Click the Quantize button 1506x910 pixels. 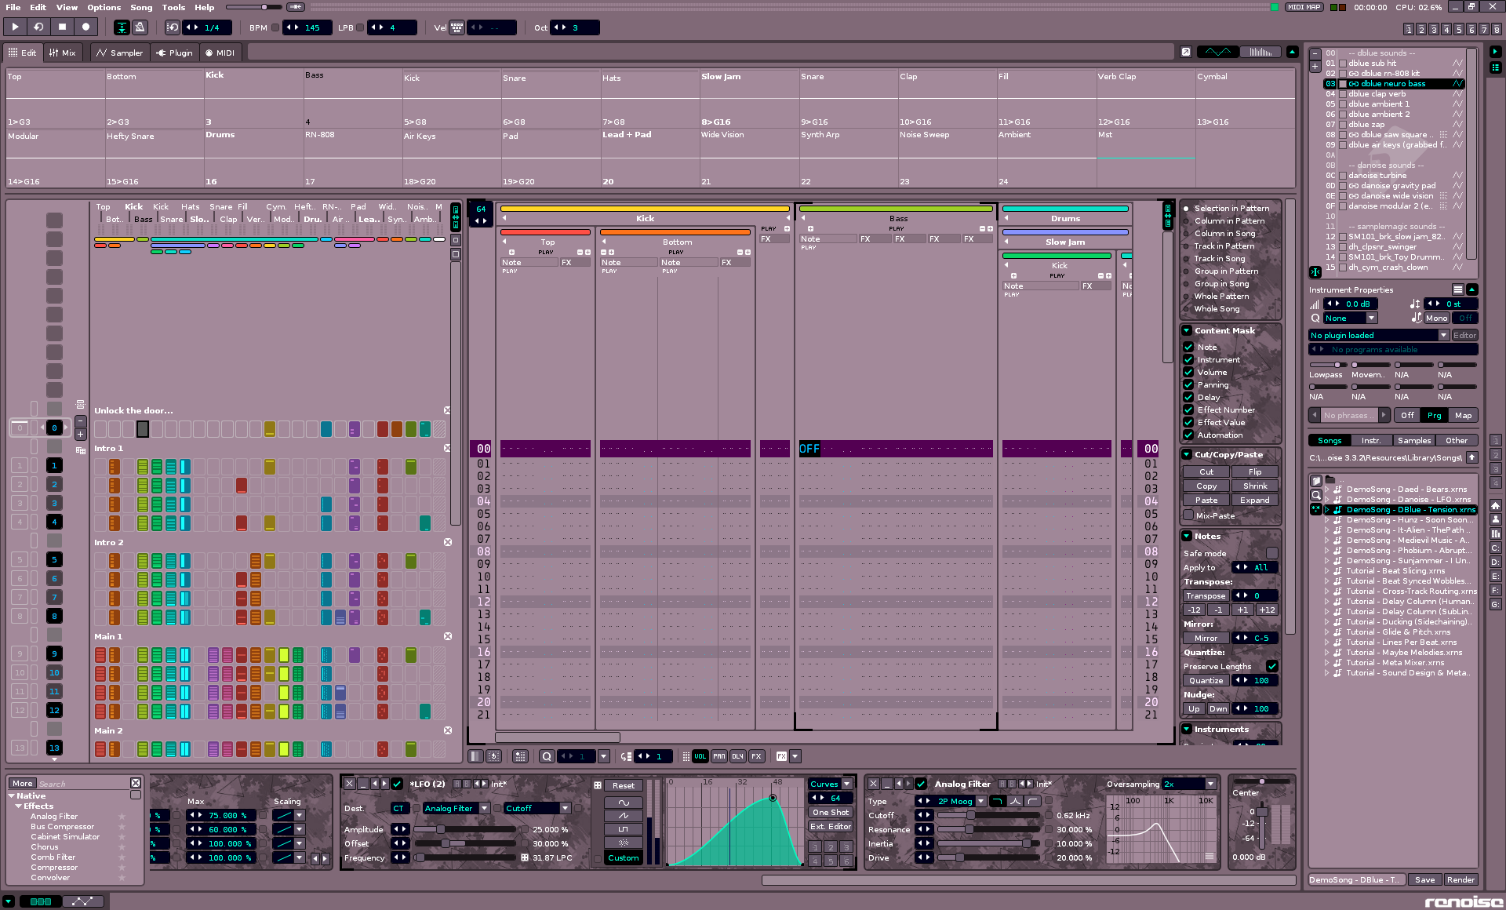1206,680
